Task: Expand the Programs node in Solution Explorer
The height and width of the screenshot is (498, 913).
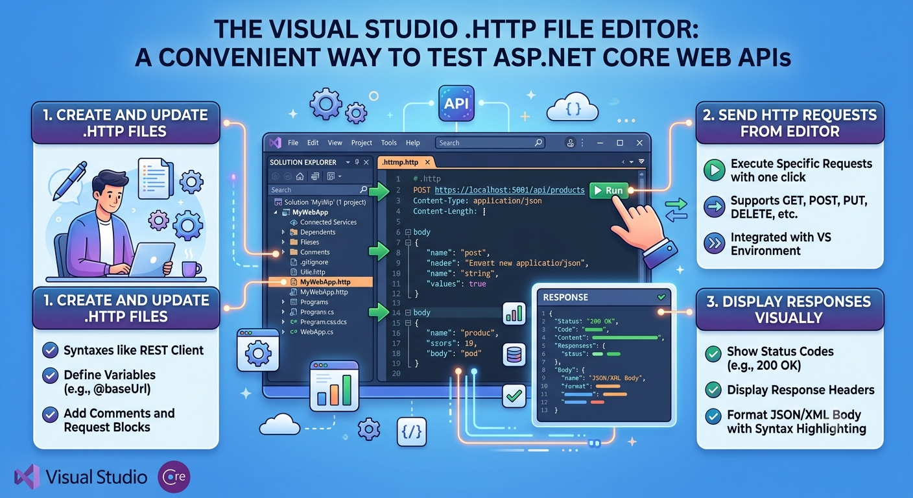Action: 283,302
